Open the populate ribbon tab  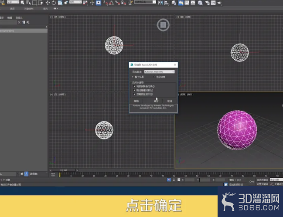[45, 9]
